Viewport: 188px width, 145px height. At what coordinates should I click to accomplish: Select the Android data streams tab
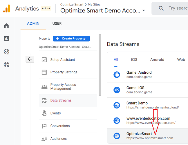[157, 59]
